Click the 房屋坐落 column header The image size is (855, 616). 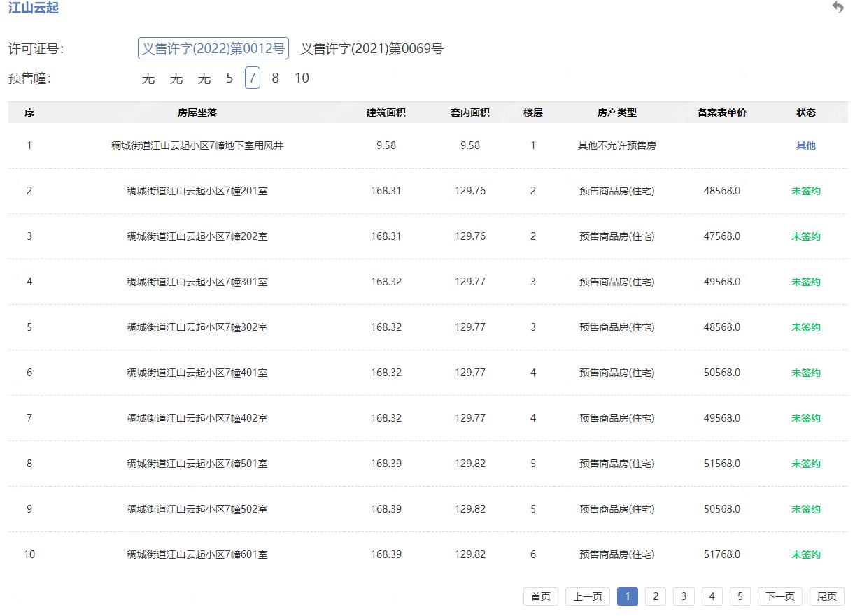coord(197,113)
